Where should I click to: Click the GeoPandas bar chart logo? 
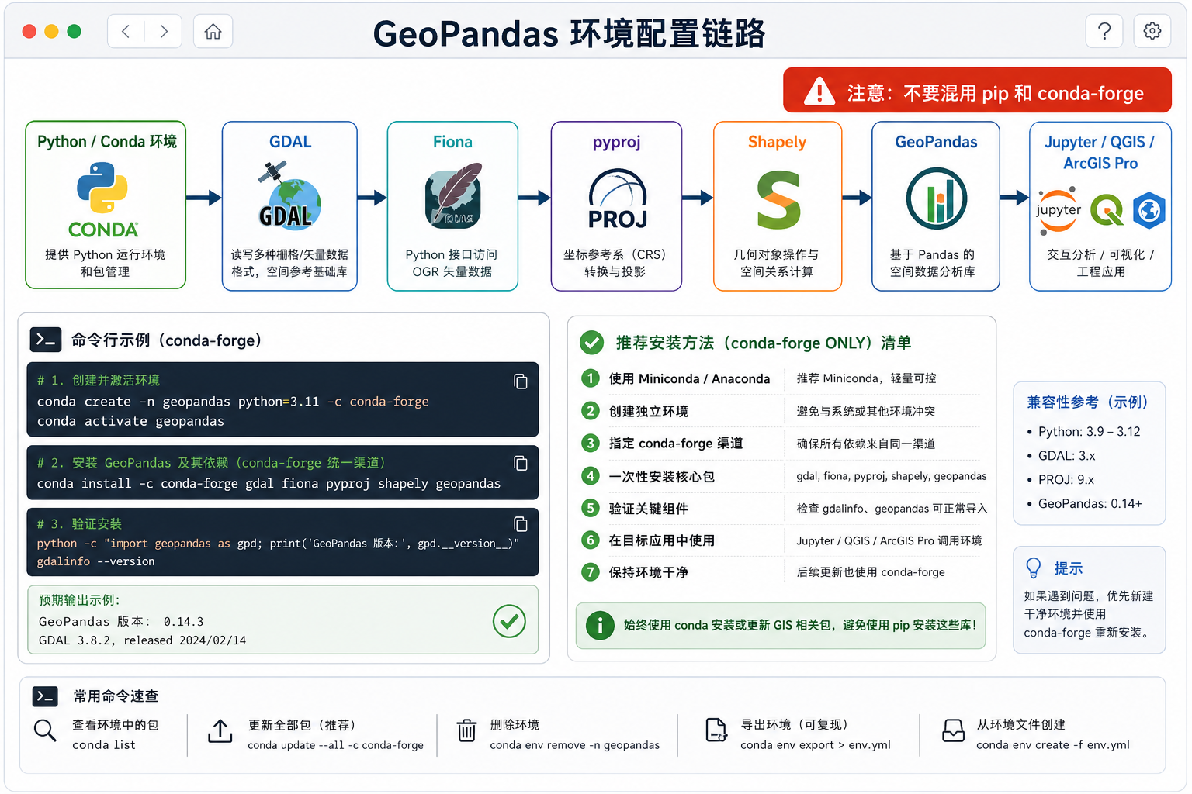pos(937,198)
